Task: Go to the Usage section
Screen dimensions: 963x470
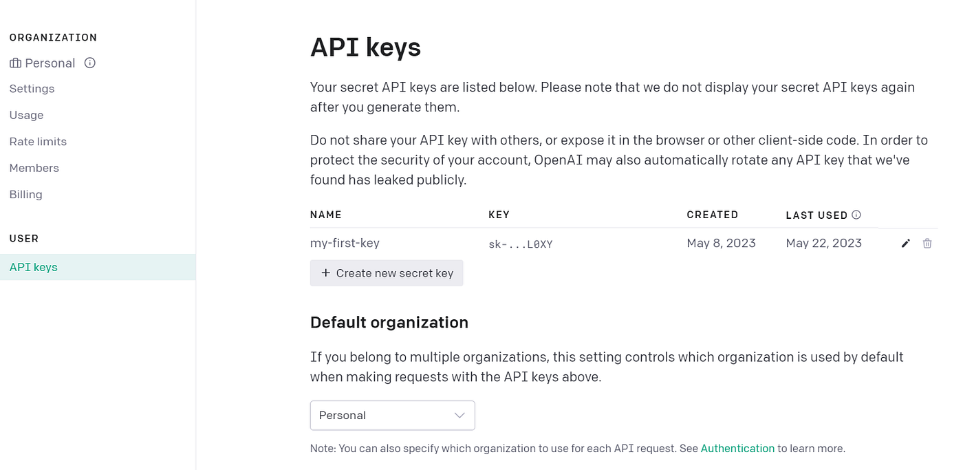Action: [x=26, y=115]
